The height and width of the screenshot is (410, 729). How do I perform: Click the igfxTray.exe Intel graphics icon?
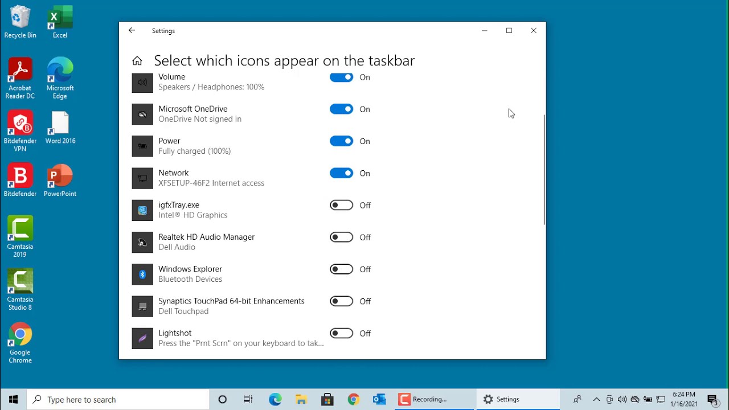(x=142, y=210)
